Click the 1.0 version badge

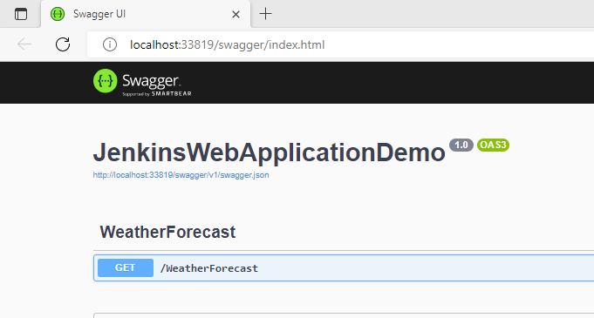click(x=461, y=145)
